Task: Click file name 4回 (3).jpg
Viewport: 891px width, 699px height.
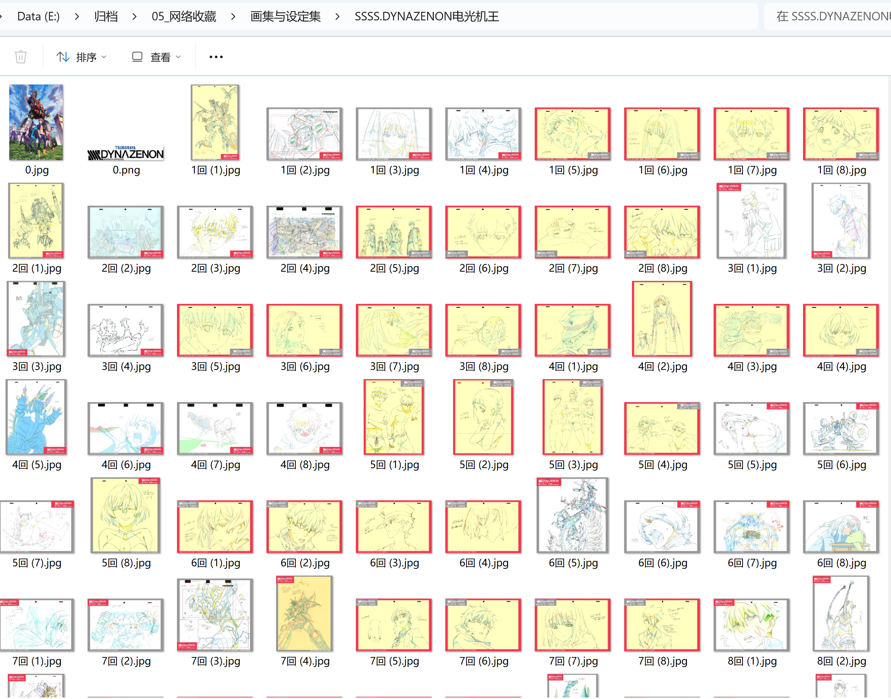Action: 753,366
